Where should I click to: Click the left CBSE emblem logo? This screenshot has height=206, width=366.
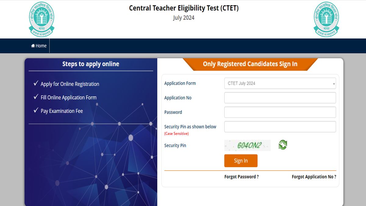(41, 19)
